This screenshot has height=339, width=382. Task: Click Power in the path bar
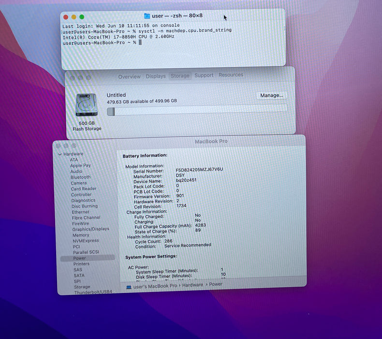point(216,284)
